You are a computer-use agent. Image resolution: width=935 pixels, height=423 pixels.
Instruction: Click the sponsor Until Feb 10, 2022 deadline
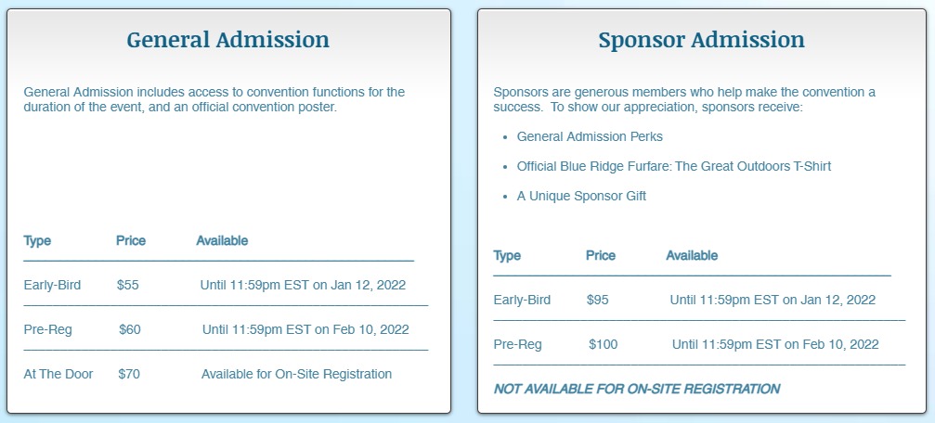coord(774,344)
